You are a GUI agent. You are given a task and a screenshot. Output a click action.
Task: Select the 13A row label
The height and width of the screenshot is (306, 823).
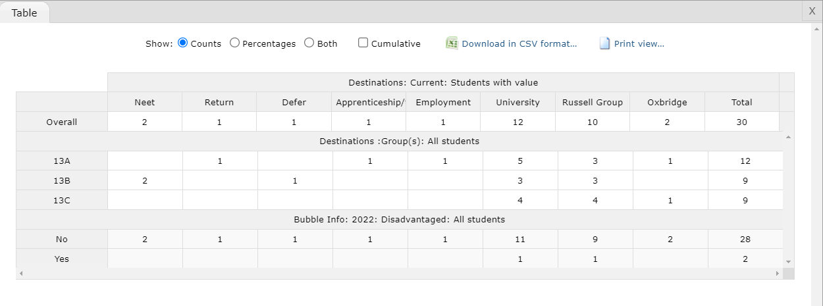point(62,161)
